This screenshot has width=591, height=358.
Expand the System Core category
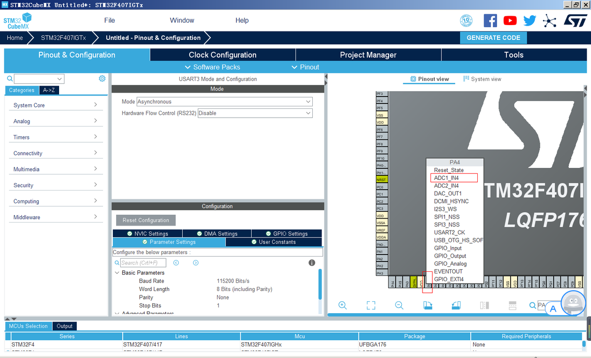[55, 105]
